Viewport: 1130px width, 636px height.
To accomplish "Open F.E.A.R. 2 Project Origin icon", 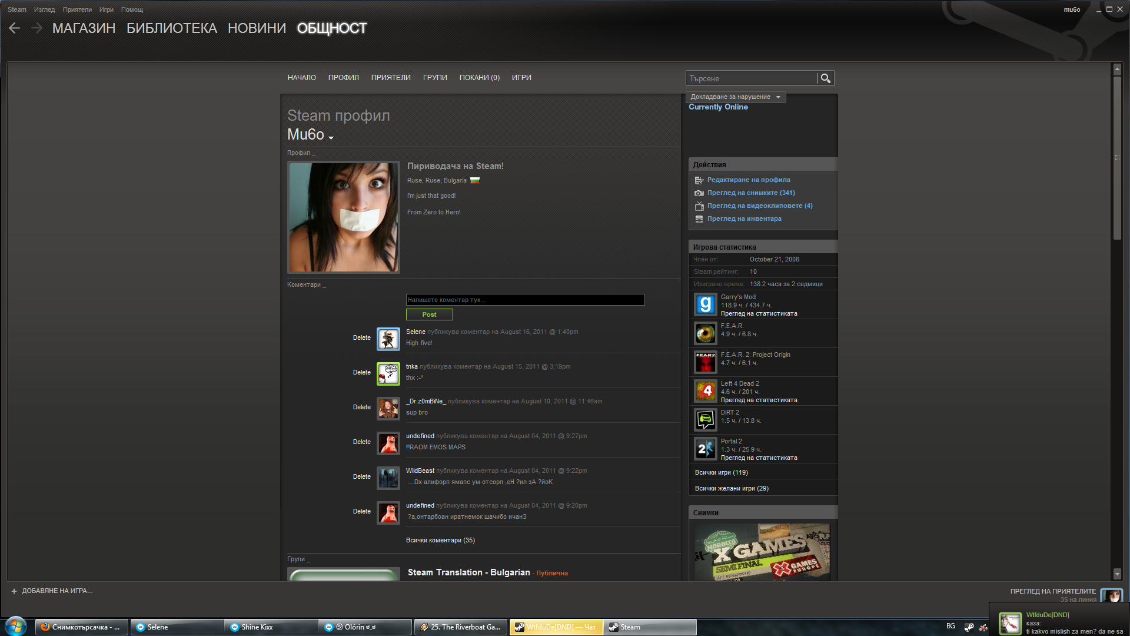I will [x=705, y=362].
